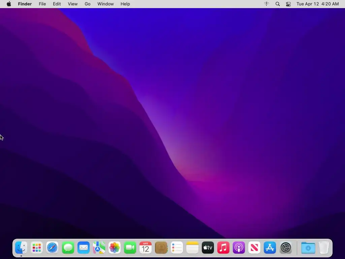Open the Downloads folder stack

308,248
